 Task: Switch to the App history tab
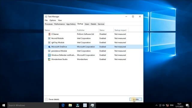tap(71, 24)
